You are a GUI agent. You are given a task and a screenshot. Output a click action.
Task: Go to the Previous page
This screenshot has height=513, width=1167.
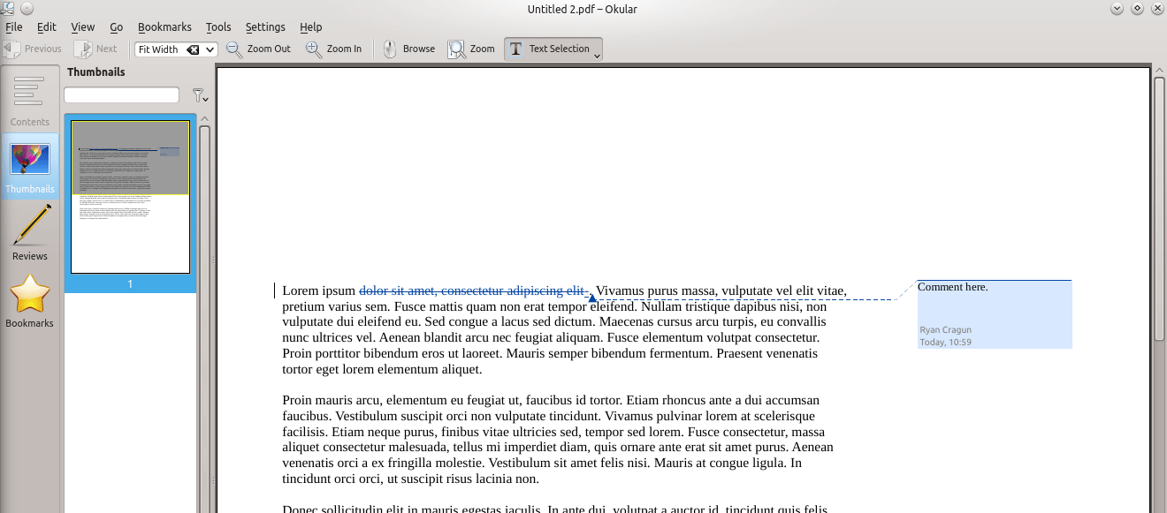(x=33, y=49)
